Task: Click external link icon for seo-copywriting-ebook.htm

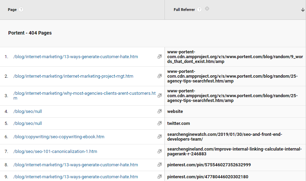Action: 160,137
